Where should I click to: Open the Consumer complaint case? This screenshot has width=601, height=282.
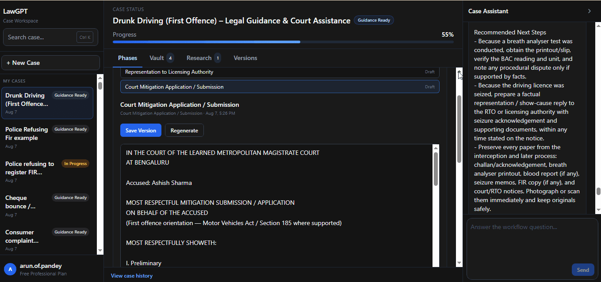coord(47,240)
